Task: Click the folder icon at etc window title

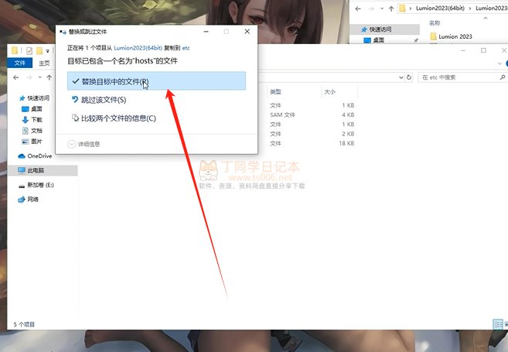Action: (x=15, y=50)
